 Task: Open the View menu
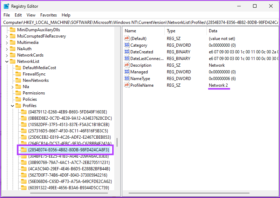(x=31, y=15)
